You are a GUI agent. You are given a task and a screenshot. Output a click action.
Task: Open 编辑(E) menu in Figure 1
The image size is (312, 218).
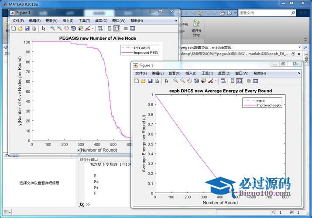(34, 20)
